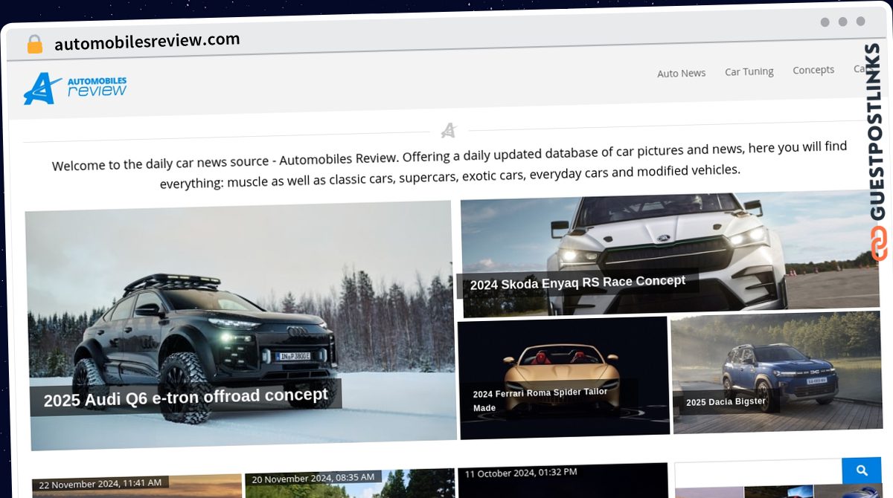The width and height of the screenshot is (893, 498).
Task: Click the blue search magnifier icon
Action: pos(862,470)
